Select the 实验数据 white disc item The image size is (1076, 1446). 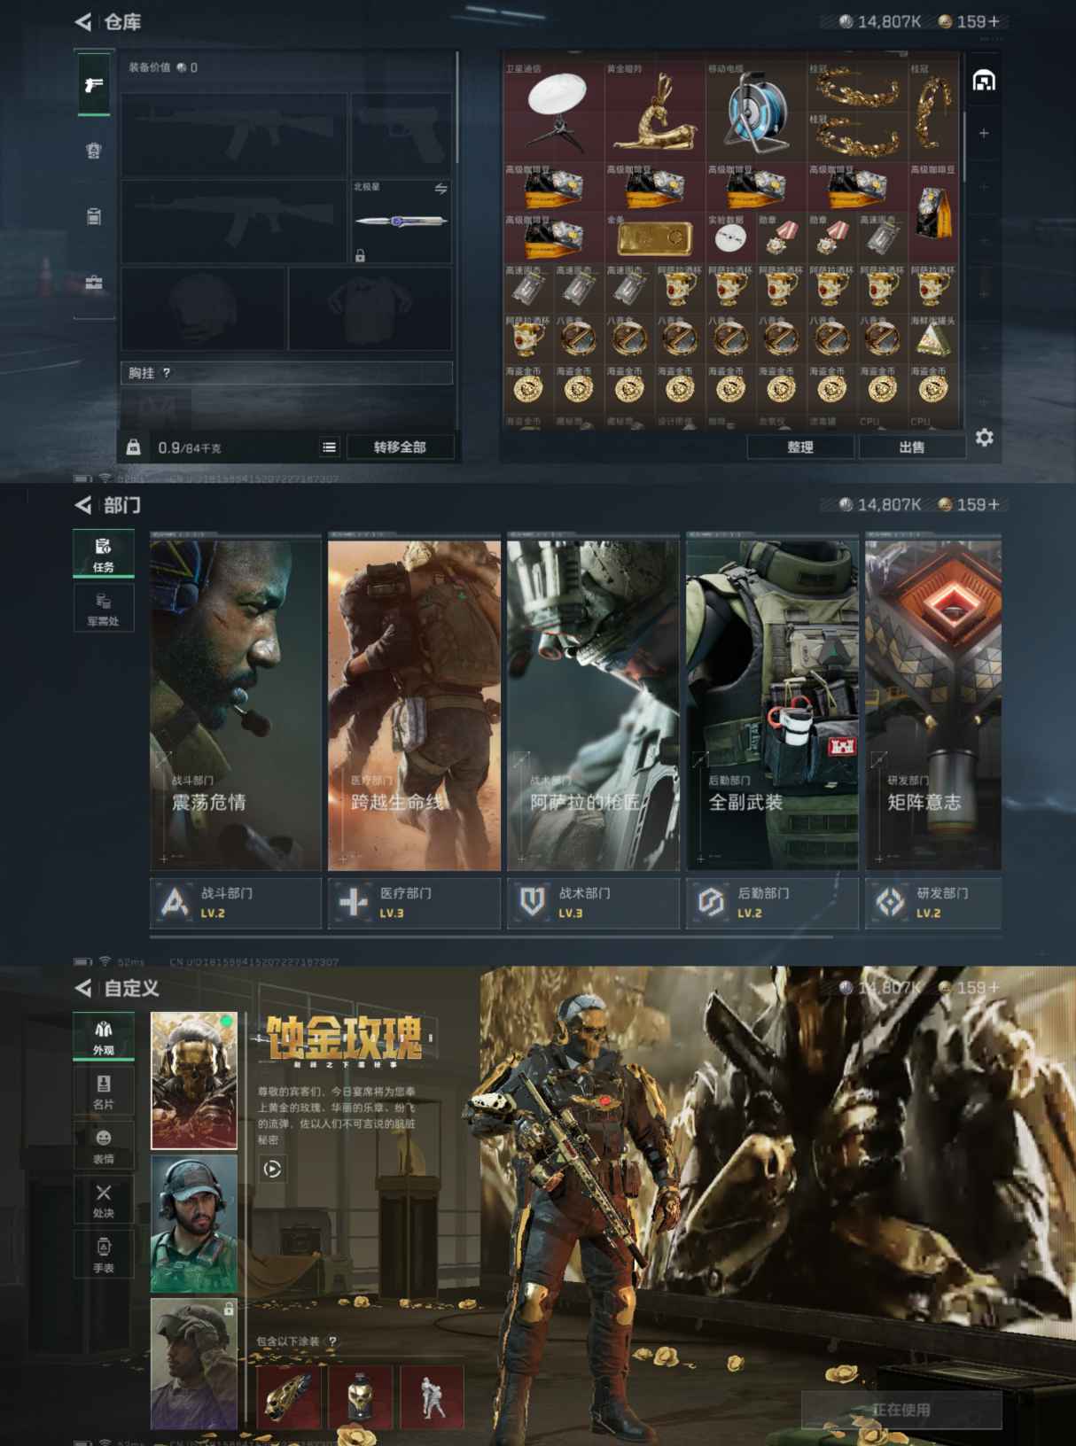730,237
